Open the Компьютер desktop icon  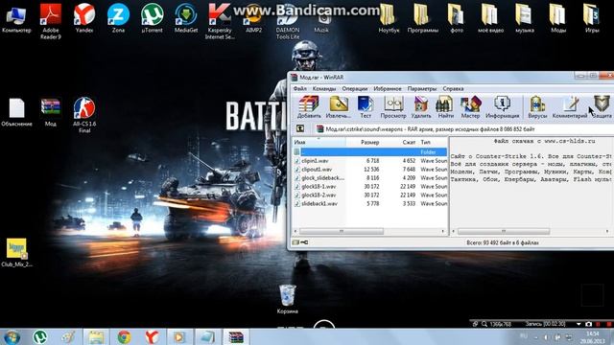click(16, 18)
